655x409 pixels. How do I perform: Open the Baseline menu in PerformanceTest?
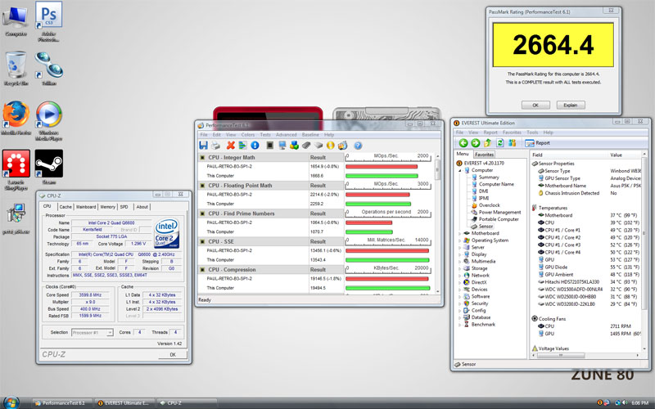pos(310,135)
